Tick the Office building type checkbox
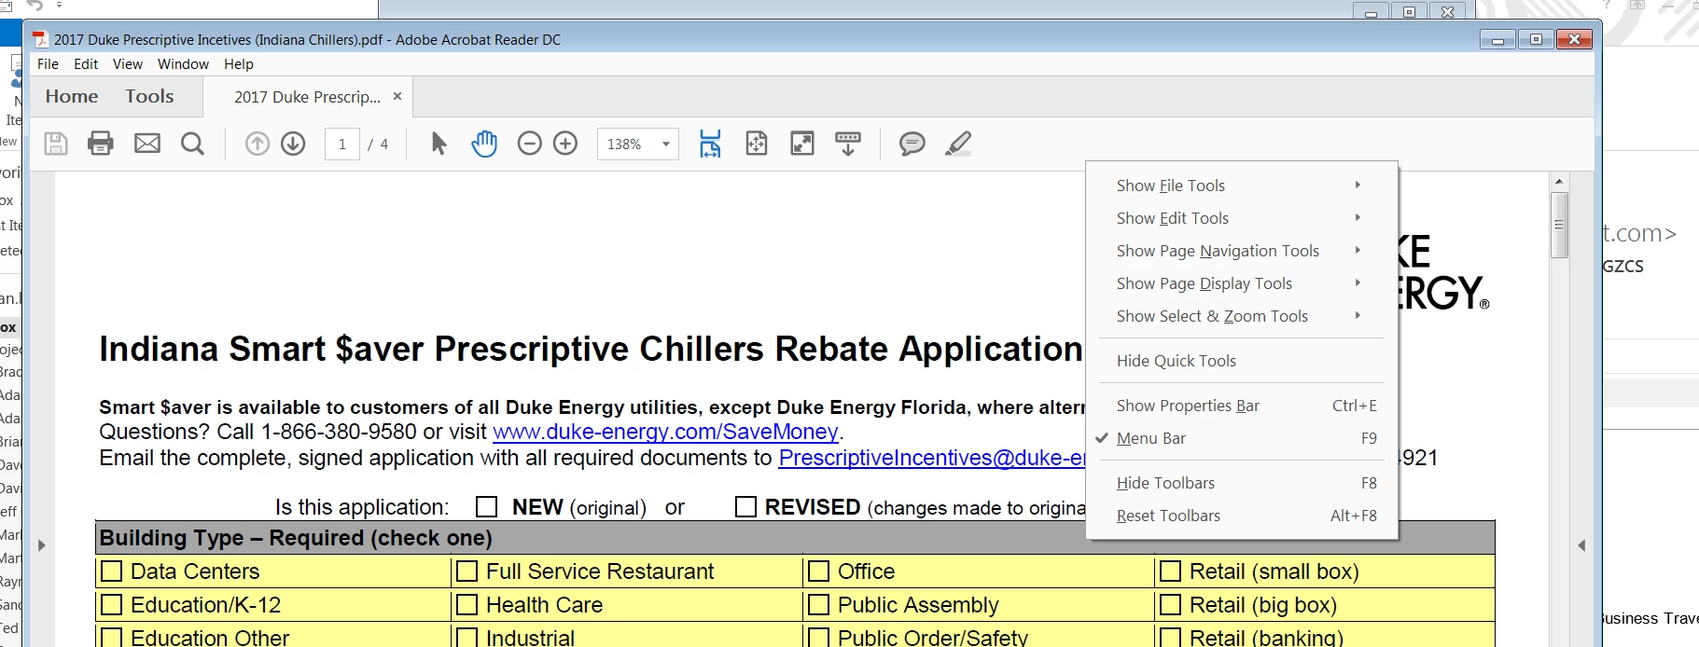The image size is (1699, 647). coord(818,571)
